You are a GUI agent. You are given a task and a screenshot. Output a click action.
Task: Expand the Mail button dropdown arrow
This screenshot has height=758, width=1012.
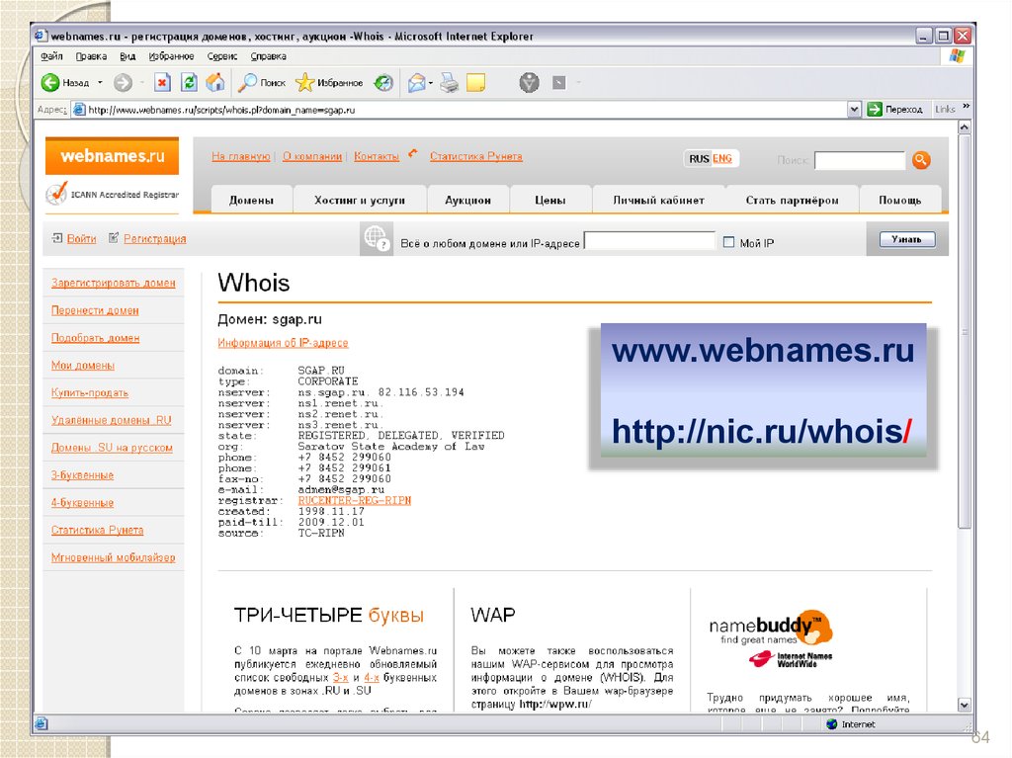(432, 83)
